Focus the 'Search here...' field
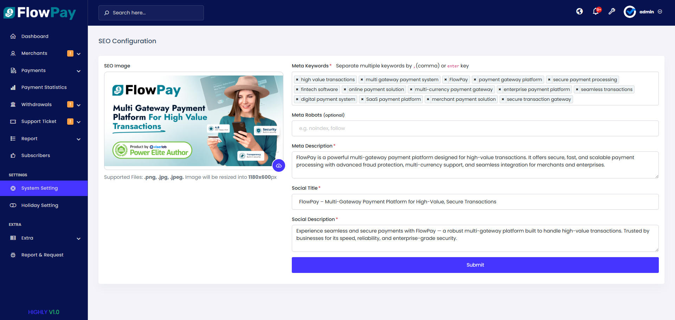 tap(151, 13)
